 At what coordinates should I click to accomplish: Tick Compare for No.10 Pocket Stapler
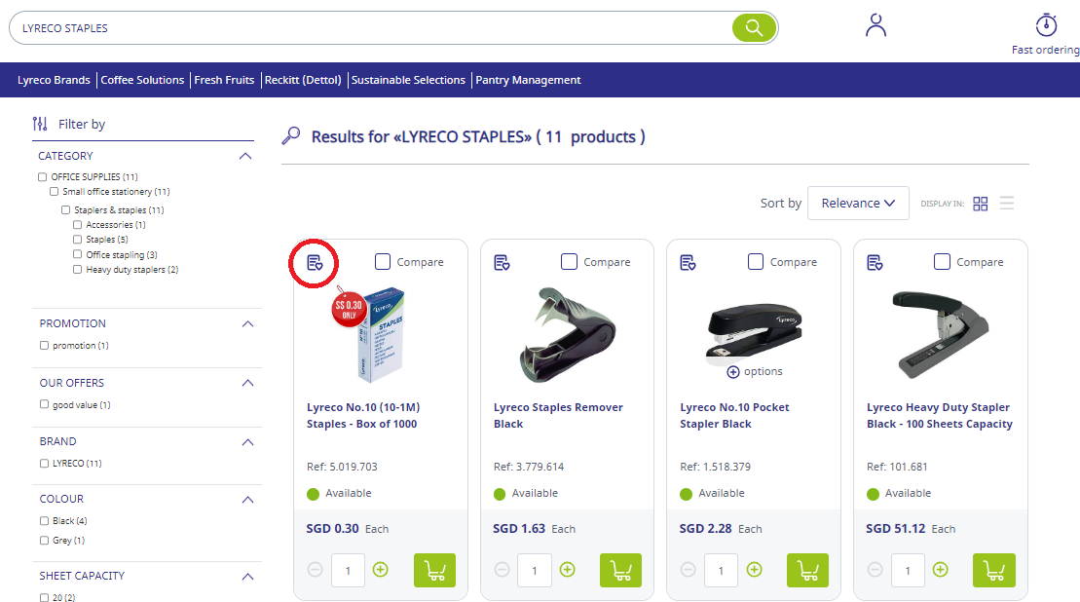click(x=756, y=262)
